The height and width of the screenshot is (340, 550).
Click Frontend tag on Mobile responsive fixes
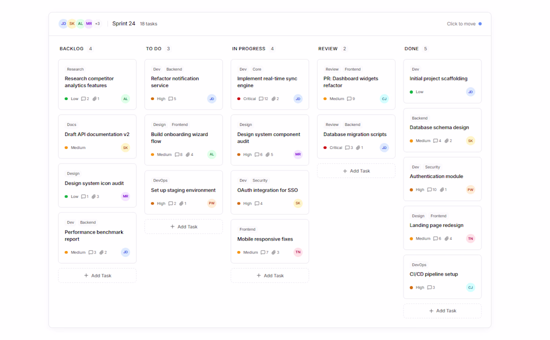click(x=247, y=229)
